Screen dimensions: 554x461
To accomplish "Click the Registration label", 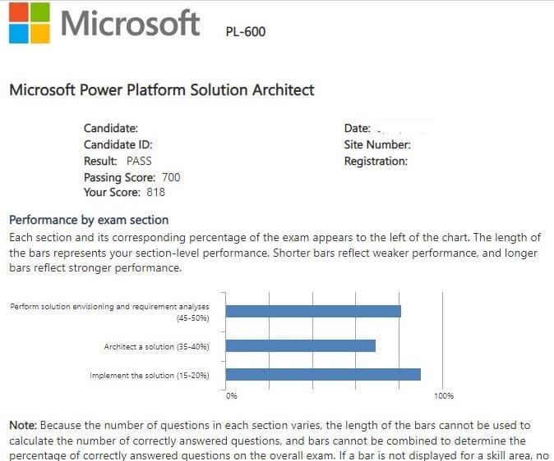I will 376,161.
